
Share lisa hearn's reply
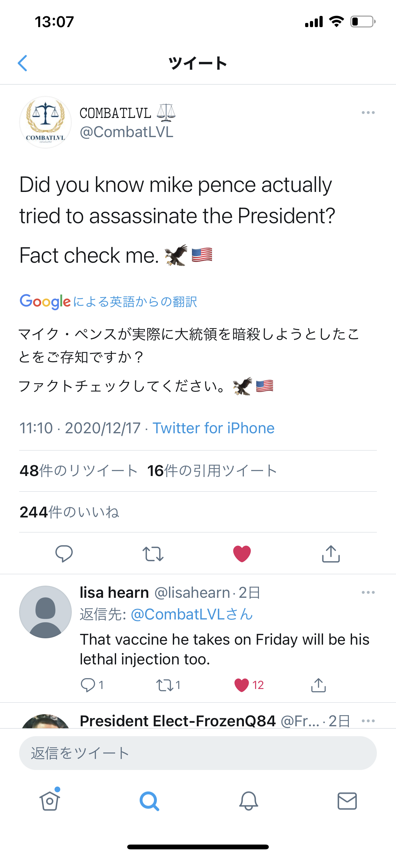[x=319, y=684]
